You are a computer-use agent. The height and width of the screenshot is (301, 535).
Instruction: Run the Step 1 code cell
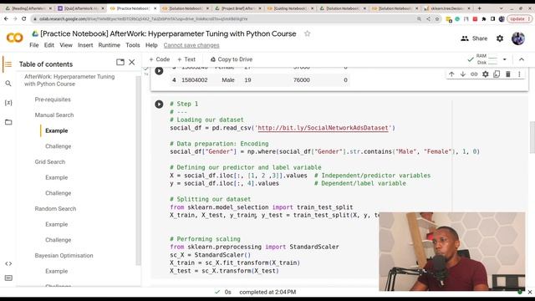pyautogui.click(x=159, y=104)
